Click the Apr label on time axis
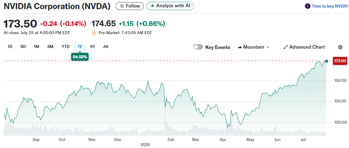 coord(223,140)
